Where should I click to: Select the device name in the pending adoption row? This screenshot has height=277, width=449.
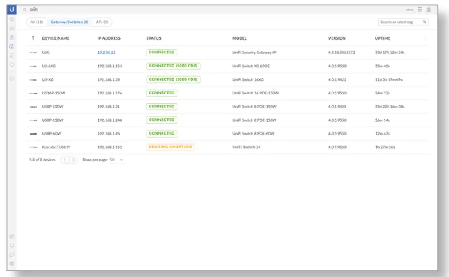click(x=56, y=147)
